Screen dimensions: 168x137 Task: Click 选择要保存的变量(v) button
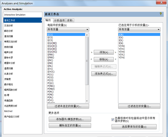click(x=134, y=127)
